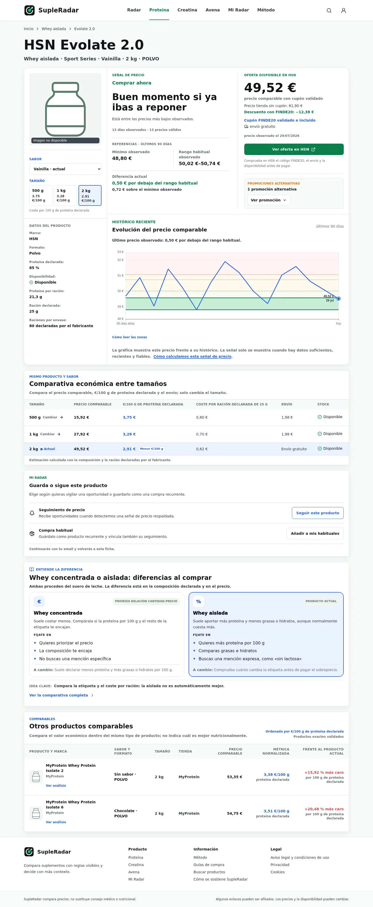Click the arrow icon next to 500 g Cambiar
373x907 pixels.
[x=61, y=417]
